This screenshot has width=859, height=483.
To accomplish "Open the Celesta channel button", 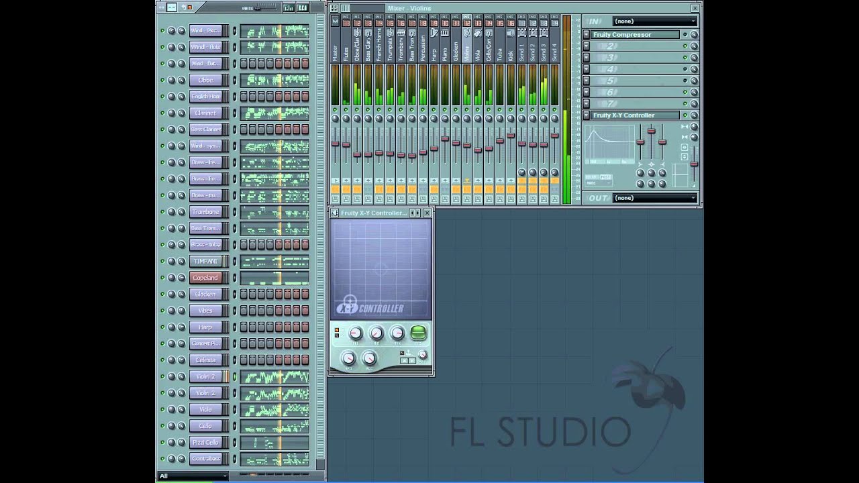I will tap(205, 360).
